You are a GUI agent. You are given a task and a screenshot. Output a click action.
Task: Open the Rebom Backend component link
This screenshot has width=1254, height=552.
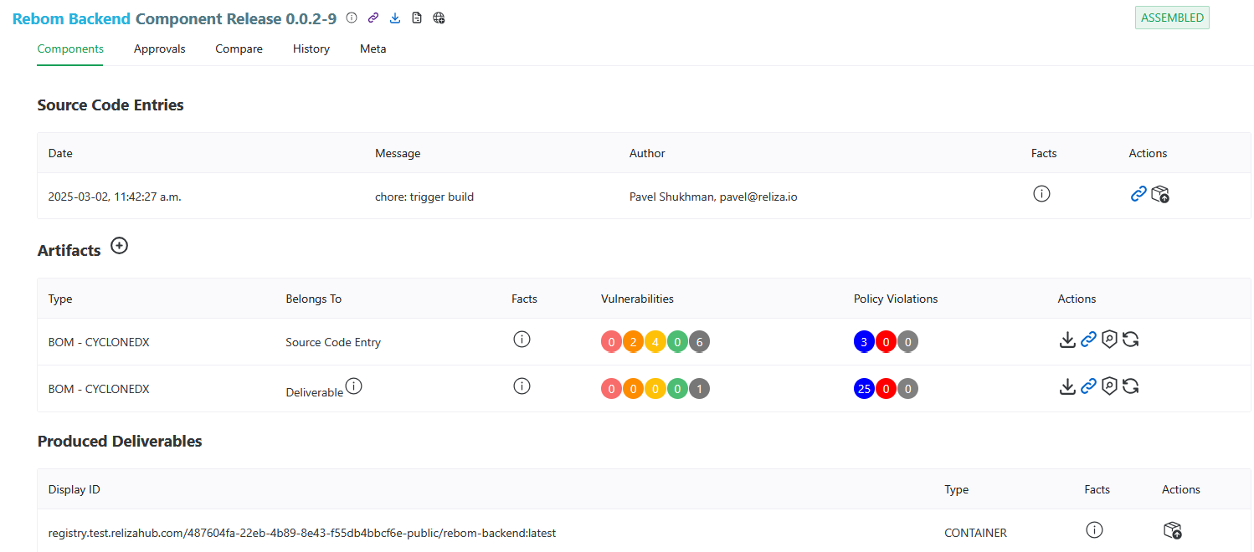point(71,18)
